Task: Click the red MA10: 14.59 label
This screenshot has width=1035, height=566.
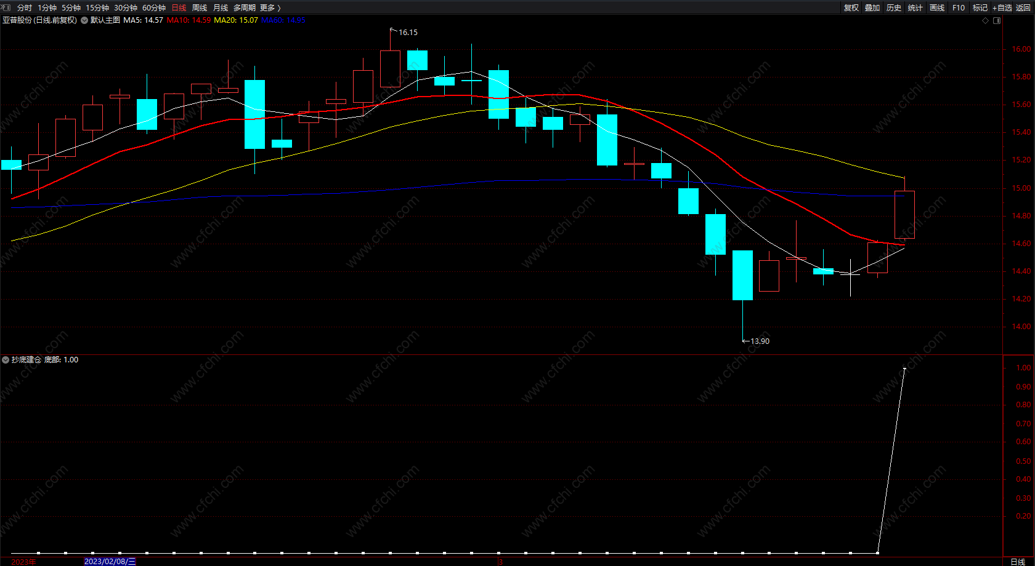Action: 189,20
